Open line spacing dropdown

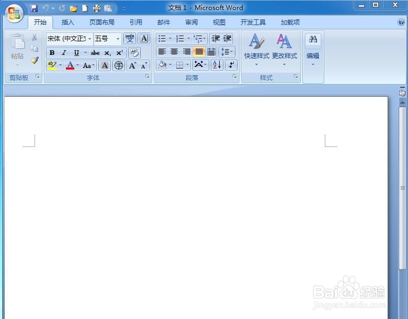pos(227,52)
